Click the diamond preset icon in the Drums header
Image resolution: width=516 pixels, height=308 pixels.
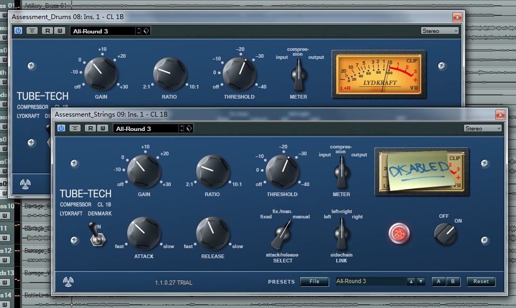tap(146, 31)
